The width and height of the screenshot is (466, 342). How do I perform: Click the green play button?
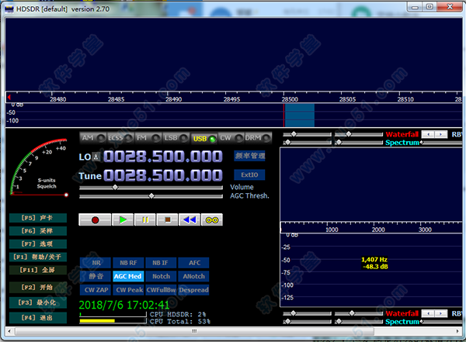click(x=123, y=220)
